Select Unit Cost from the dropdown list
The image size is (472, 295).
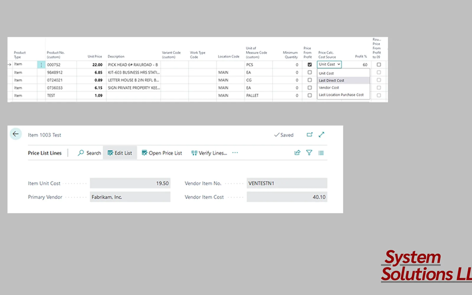click(x=343, y=73)
